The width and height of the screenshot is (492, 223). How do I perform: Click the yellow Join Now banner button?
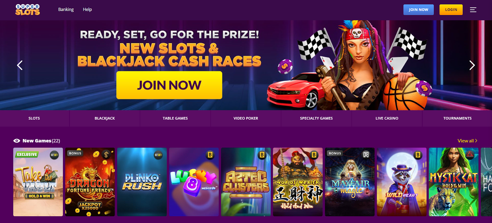pyautogui.click(x=169, y=85)
